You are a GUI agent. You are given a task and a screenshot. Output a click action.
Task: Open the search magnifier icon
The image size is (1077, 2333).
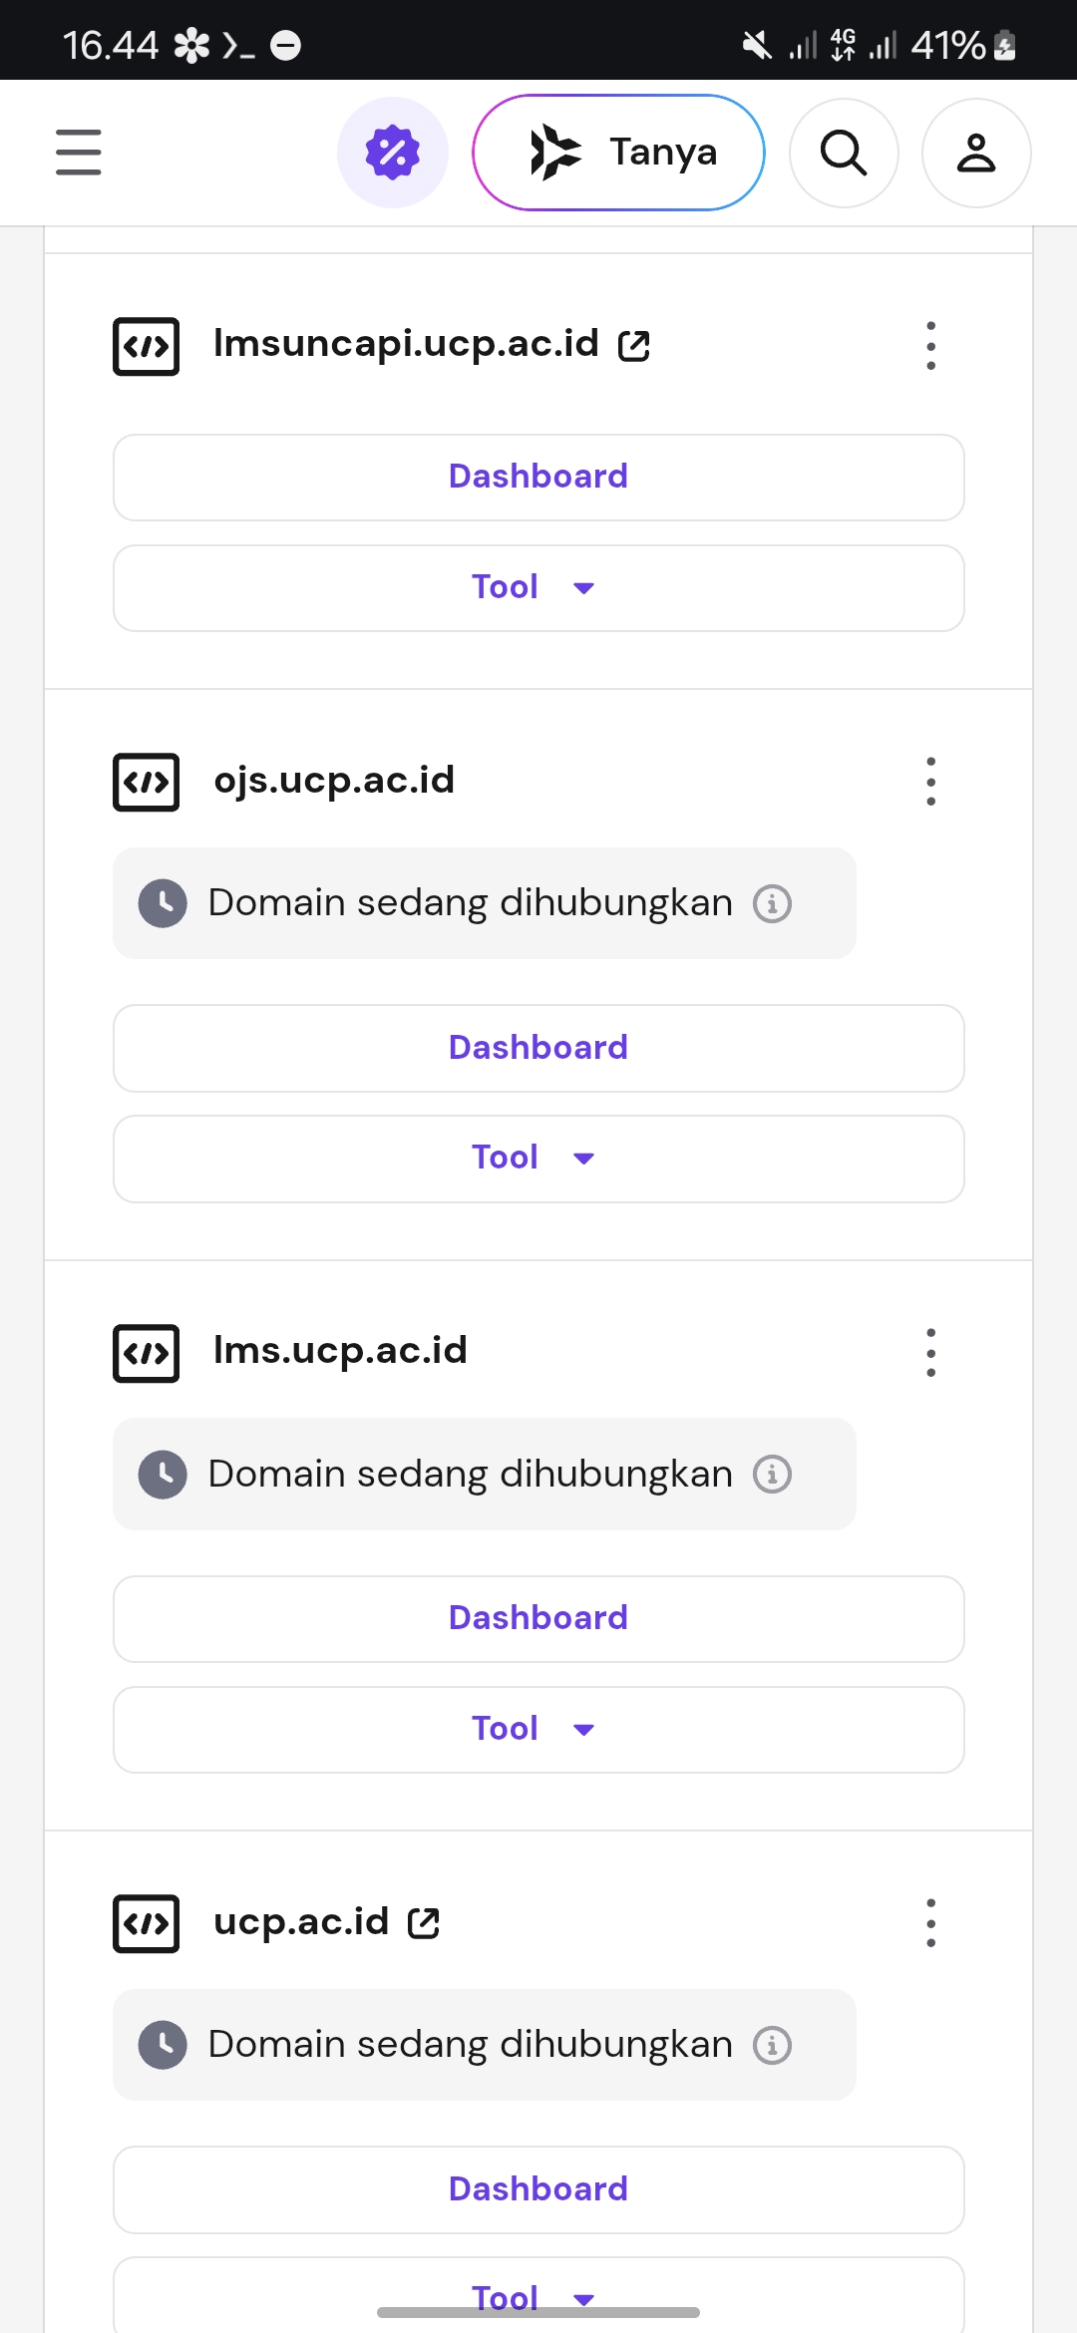tap(844, 153)
